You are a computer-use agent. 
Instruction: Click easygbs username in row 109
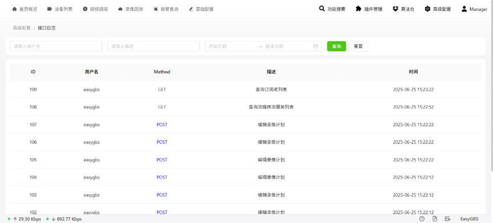[x=92, y=89]
